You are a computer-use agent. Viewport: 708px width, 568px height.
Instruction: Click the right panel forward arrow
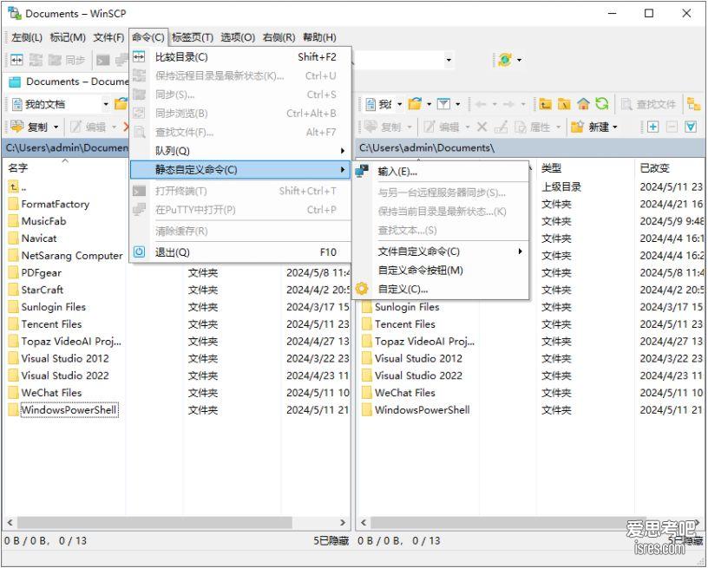[508, 104]
